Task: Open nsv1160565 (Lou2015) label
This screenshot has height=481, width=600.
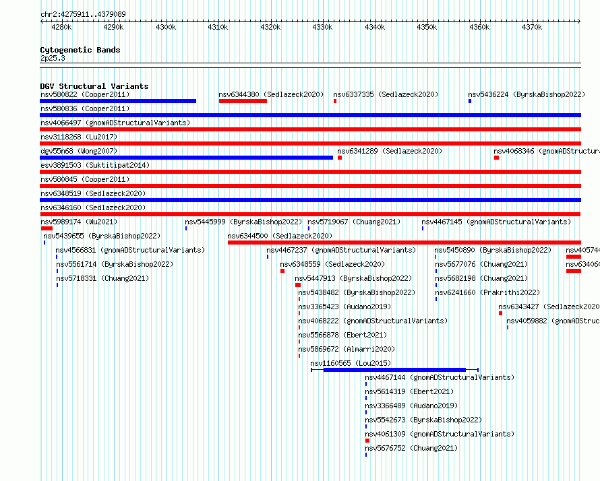Action: pyautogui.click(x=351, y=363)
